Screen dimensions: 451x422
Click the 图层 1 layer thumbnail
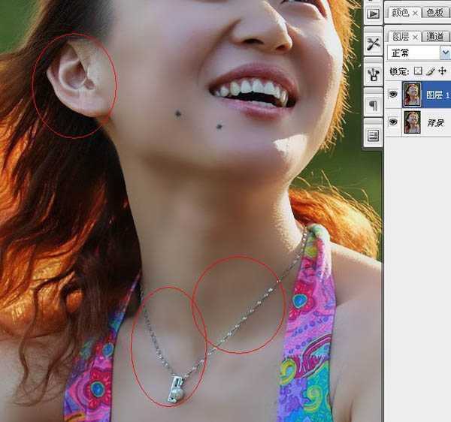412,95
